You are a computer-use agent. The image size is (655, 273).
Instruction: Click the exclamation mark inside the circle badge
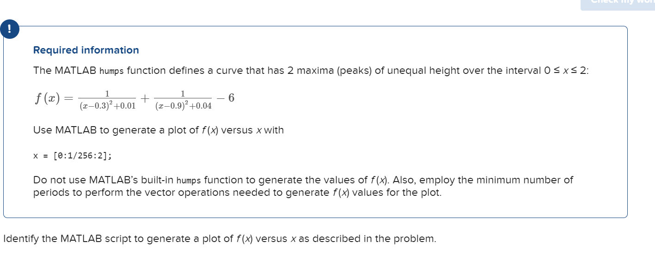[10, 29]
